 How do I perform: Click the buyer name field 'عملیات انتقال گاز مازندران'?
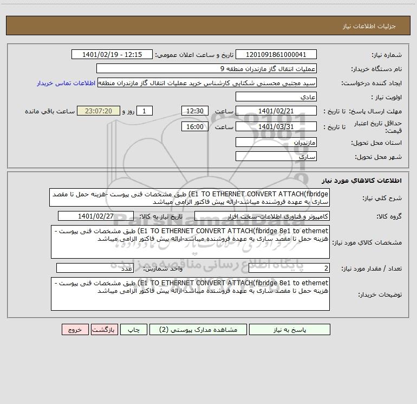(206, 68)
